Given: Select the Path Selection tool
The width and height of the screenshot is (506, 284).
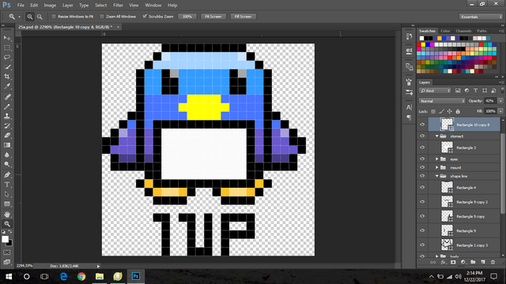Looking at the screenshot, I should (7, 194).
